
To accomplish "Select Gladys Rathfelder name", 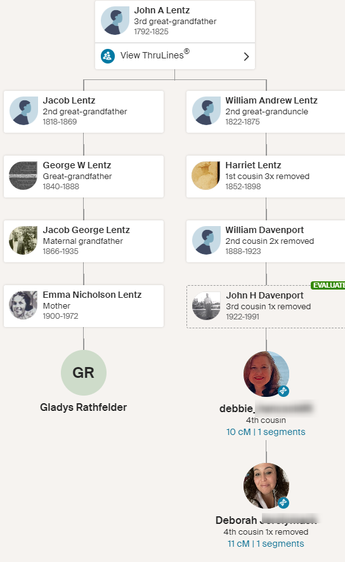I will tap(83, 407).
